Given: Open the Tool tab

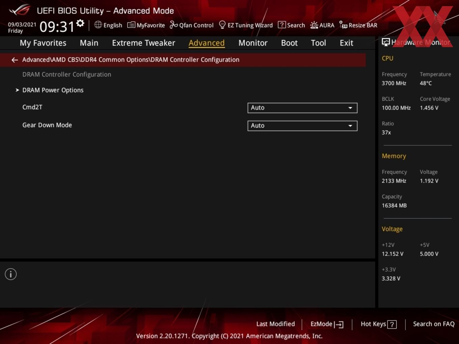Looking at the screenshot, I should (x=318, y=43).
